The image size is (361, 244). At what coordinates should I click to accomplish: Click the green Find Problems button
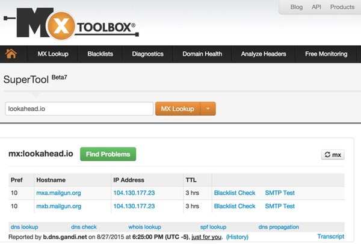coord(108,154)
